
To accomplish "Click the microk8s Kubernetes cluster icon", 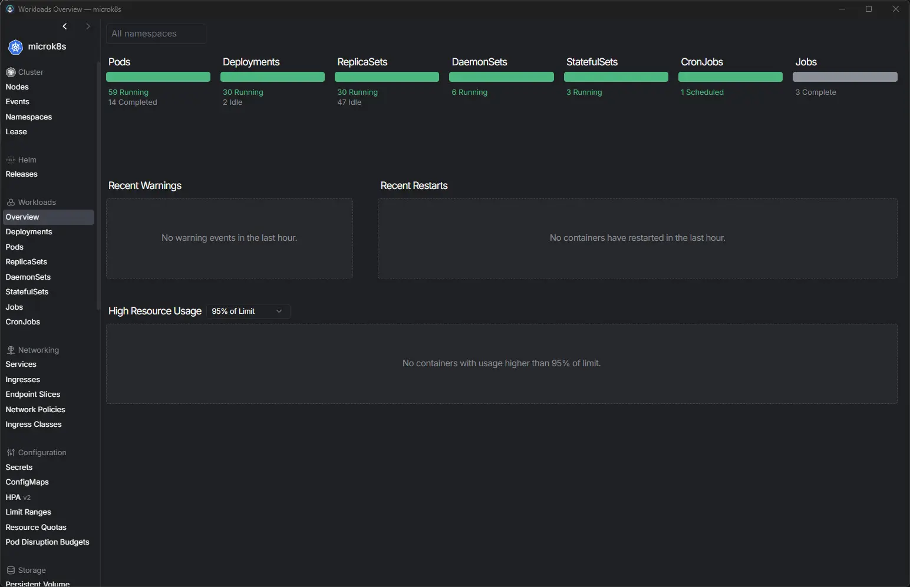I will click(x=15, y=47).
